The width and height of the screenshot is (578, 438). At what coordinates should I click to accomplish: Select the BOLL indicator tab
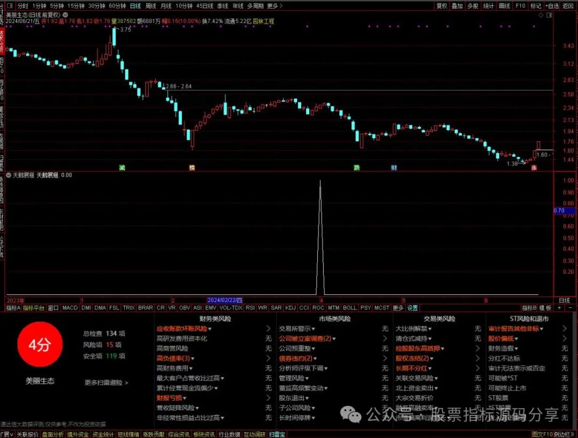tap(350, 308)
